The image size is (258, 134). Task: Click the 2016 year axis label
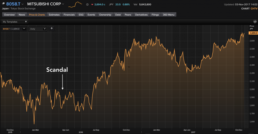coord(81,132)
